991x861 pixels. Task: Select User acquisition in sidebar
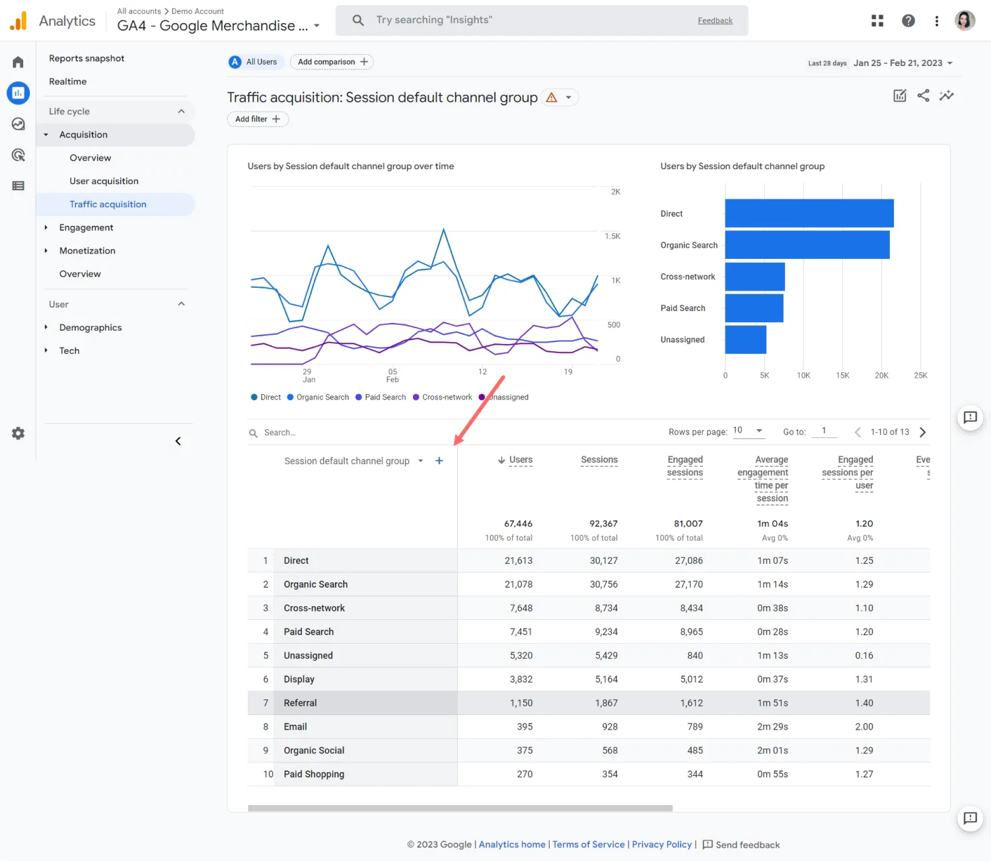point(104,181)
